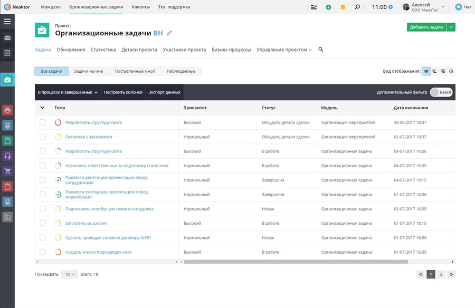This screenshot has height=308, width=475.
Task: Switch to the Статистика tab
Action: (103, 50)
